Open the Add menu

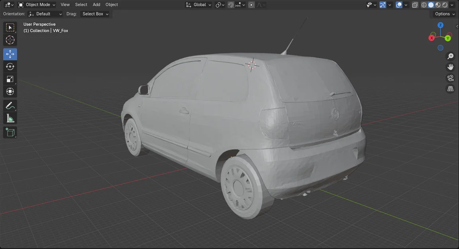[96, 4]
